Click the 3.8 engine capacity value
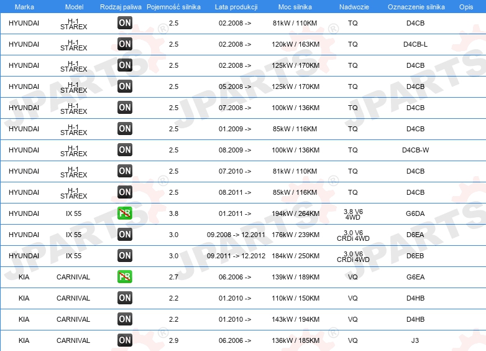The image size is (486, 351). click(x=173, y=213)
